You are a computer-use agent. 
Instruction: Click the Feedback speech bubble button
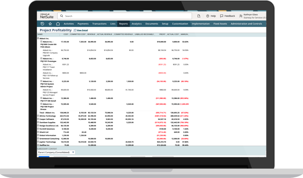click(228, 16)
